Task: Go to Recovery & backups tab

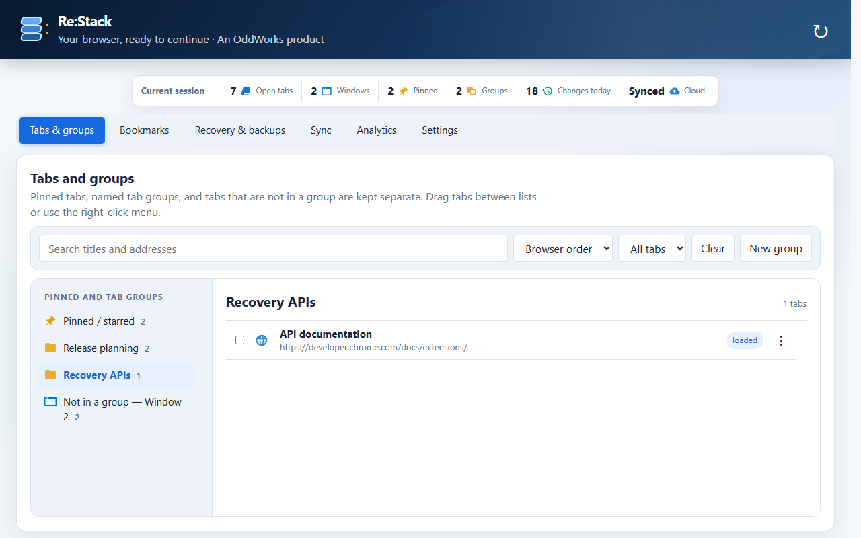Action: 240,130
